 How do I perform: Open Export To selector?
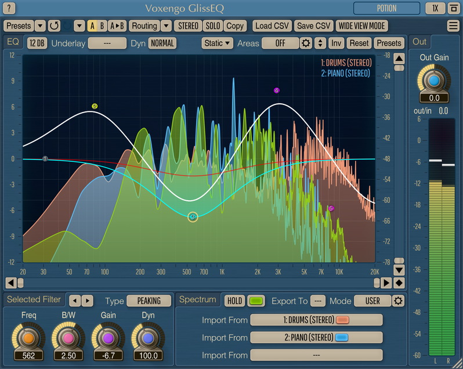[318, 301]
